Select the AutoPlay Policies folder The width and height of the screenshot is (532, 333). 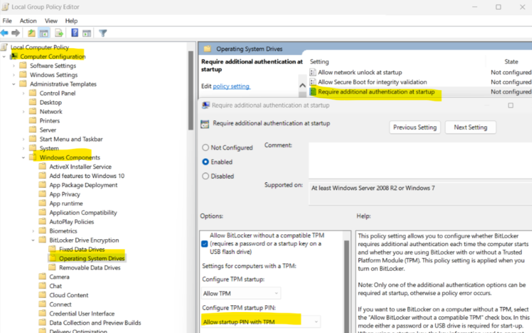pyautogui.click(x=72, y=222)
